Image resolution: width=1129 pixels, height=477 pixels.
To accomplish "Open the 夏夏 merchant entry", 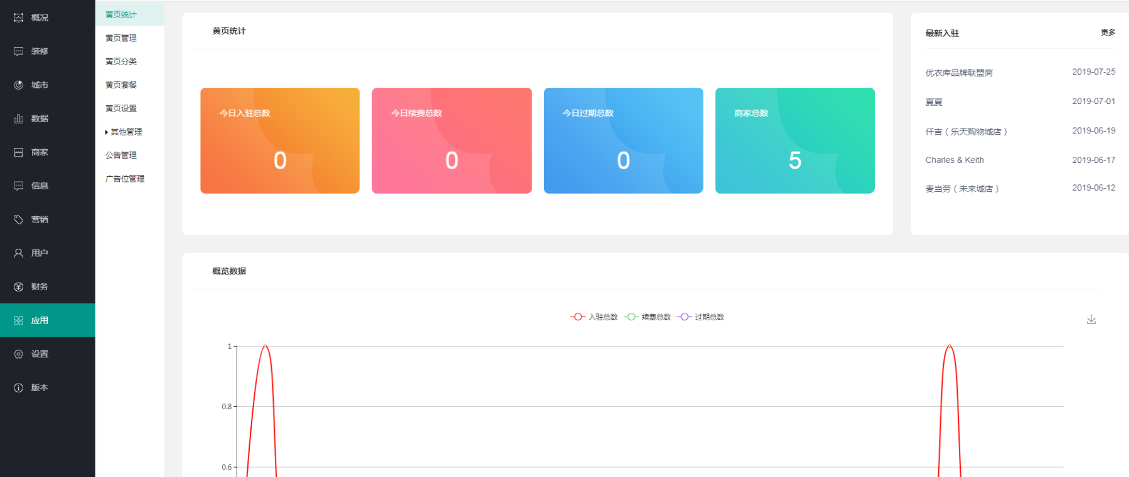I will tap(934, 102).
